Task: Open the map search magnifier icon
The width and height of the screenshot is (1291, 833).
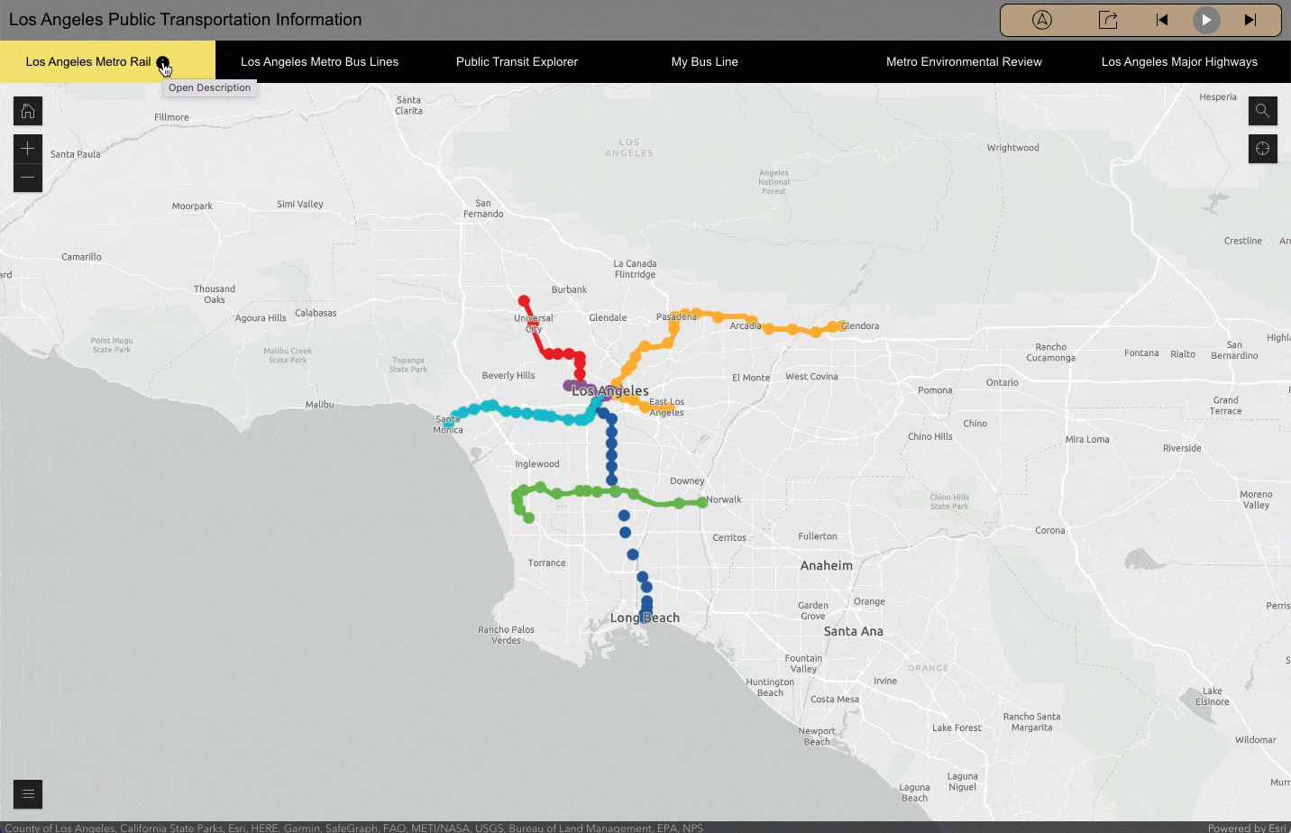Action: click(x=1263, y=111)
